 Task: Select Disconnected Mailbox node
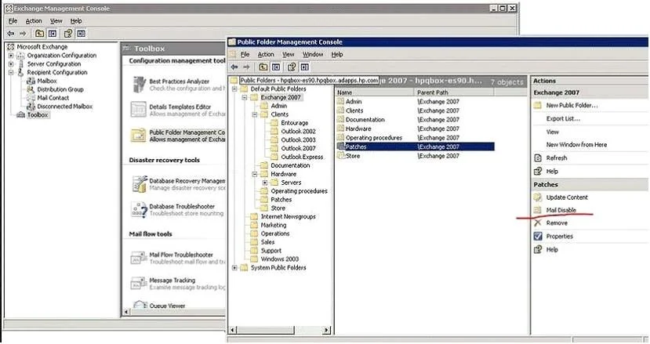tap(64, 106)
